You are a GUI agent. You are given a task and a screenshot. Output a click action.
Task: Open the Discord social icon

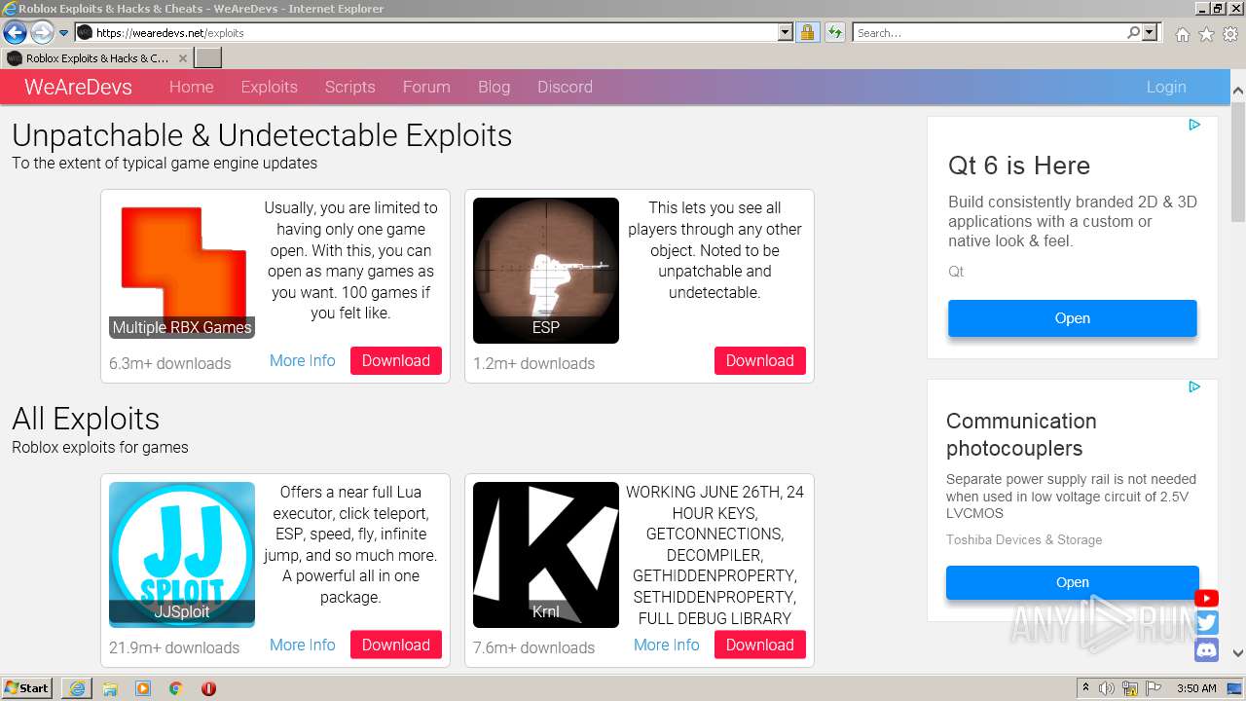1207,650
